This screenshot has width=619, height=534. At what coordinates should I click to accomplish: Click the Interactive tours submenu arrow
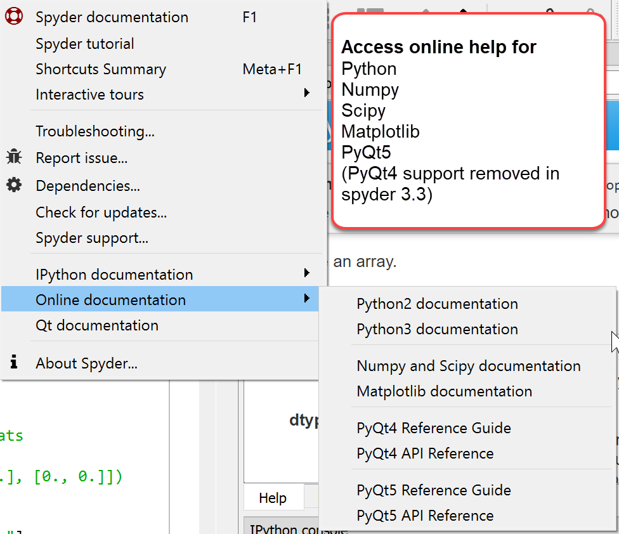[307, 93]
